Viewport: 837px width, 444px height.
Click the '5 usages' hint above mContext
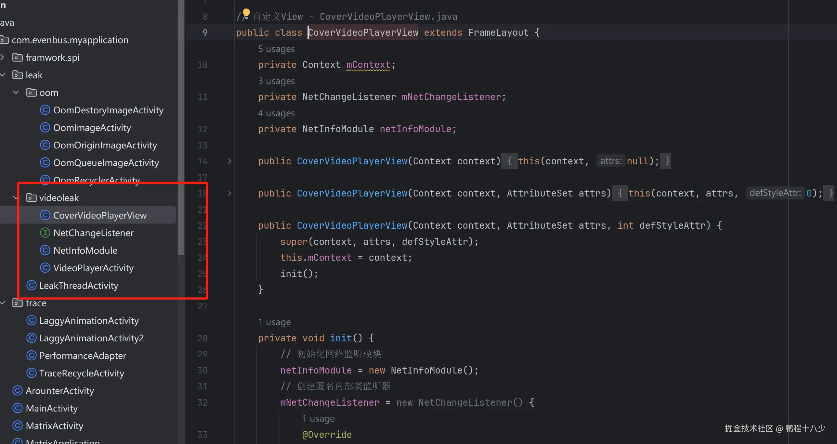tap(276, 49)
